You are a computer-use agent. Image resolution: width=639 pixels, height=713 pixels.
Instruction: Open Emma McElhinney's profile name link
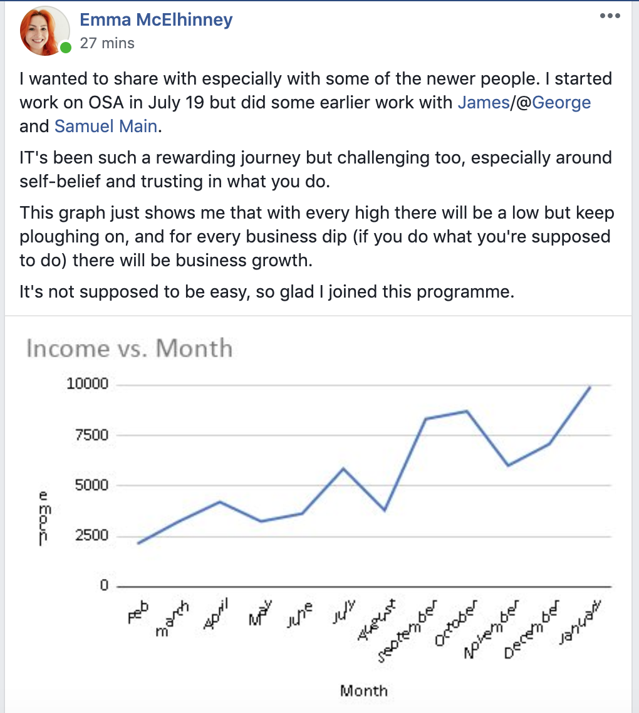tap(156, 19)
